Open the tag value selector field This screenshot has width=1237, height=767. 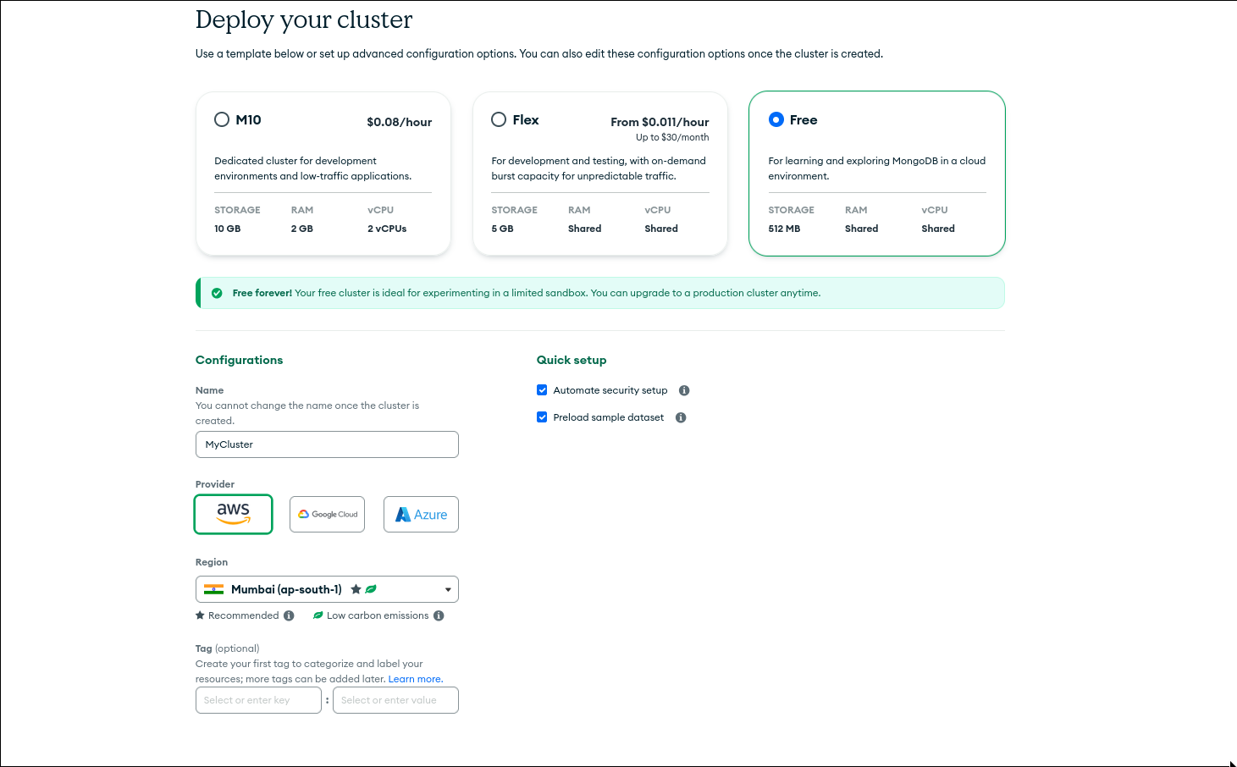[395, 700]
